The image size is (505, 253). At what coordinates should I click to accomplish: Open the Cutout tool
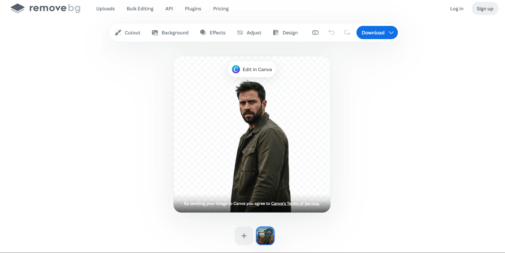coord(128,33)
